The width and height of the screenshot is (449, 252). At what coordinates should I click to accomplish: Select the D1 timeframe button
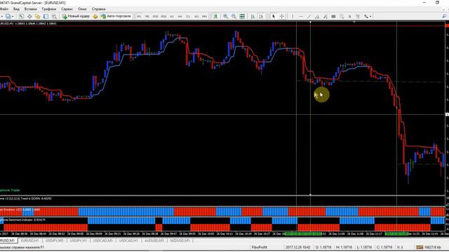pyautogui.click(x=188, y=17)
